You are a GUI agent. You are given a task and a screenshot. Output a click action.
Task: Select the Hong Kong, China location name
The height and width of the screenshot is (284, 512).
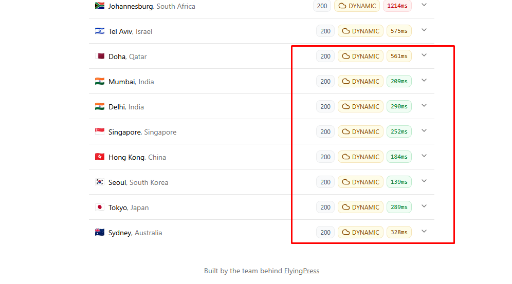137,157
